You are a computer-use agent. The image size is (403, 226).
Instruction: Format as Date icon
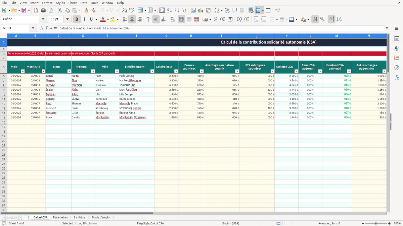coord(230,19)
